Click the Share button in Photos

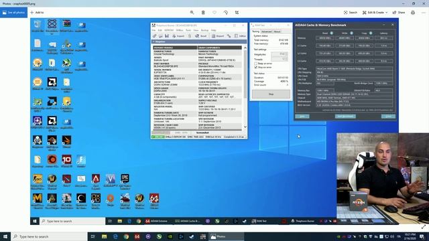tap(399, 13)
